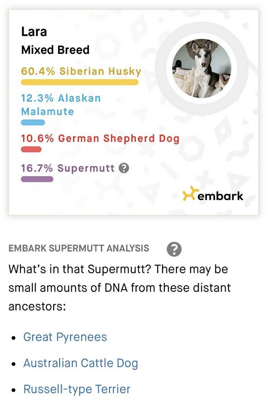
Task: Select the 60.4% Siberian Husky label
Action: click(x=81, y=72)
